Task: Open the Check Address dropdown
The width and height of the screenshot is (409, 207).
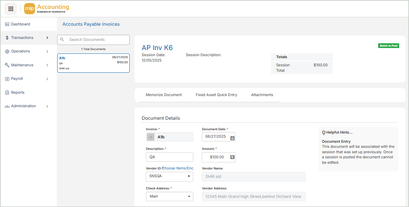Action: click(170, 197)
